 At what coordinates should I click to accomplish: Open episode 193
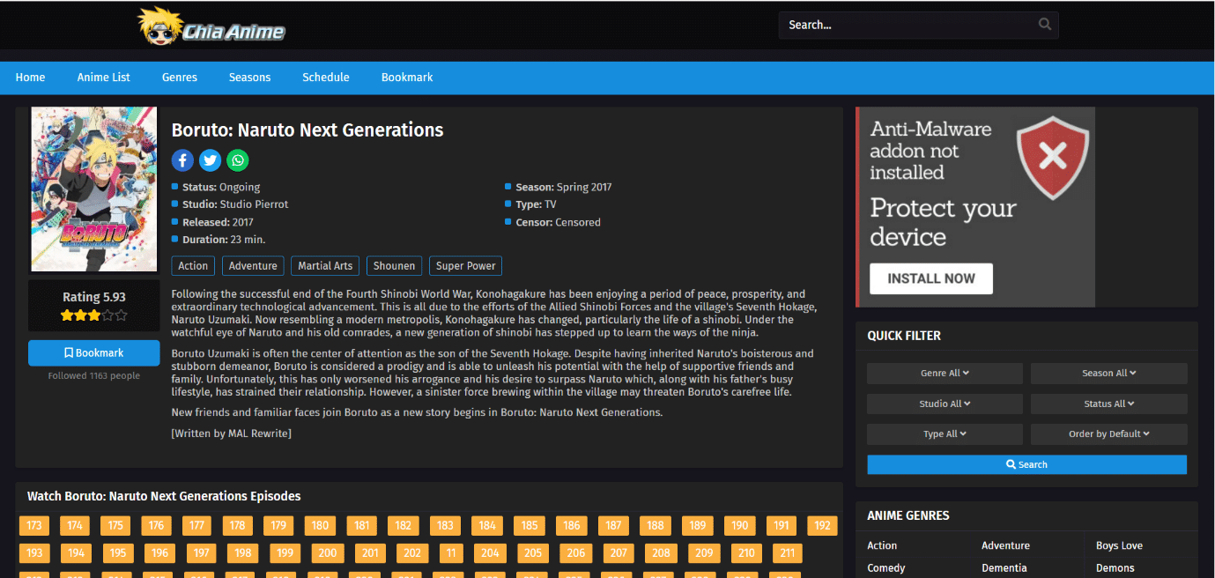[x=34, y=553]
